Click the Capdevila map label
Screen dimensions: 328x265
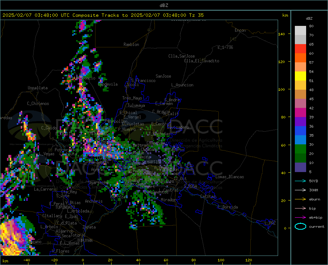[x=108, y=84]
